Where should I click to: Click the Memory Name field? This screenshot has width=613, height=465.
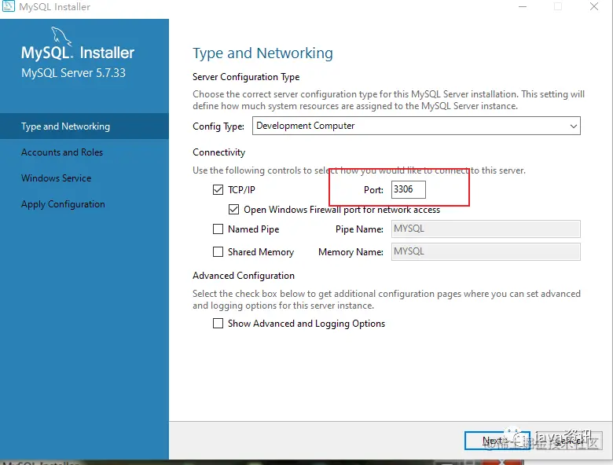[x=486, y=251]
